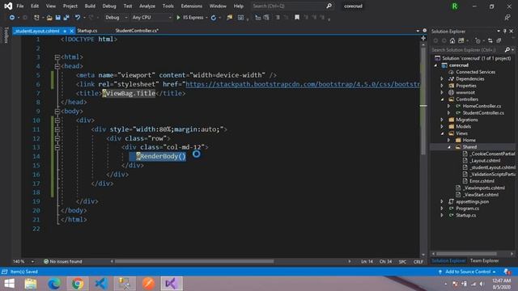518x291 pixels.
Task: Click the Solution Explorer horizontal scrollbar
Action: pyautogui.click(x=466, y=254)
